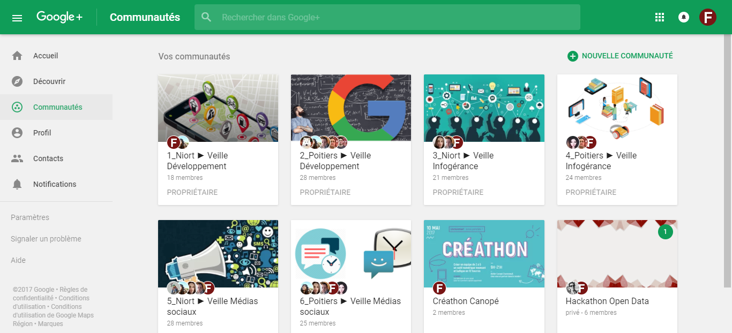Click title Hackathon Open Data
Viewport: 732px width, 333px height.
tap(607, 301)
